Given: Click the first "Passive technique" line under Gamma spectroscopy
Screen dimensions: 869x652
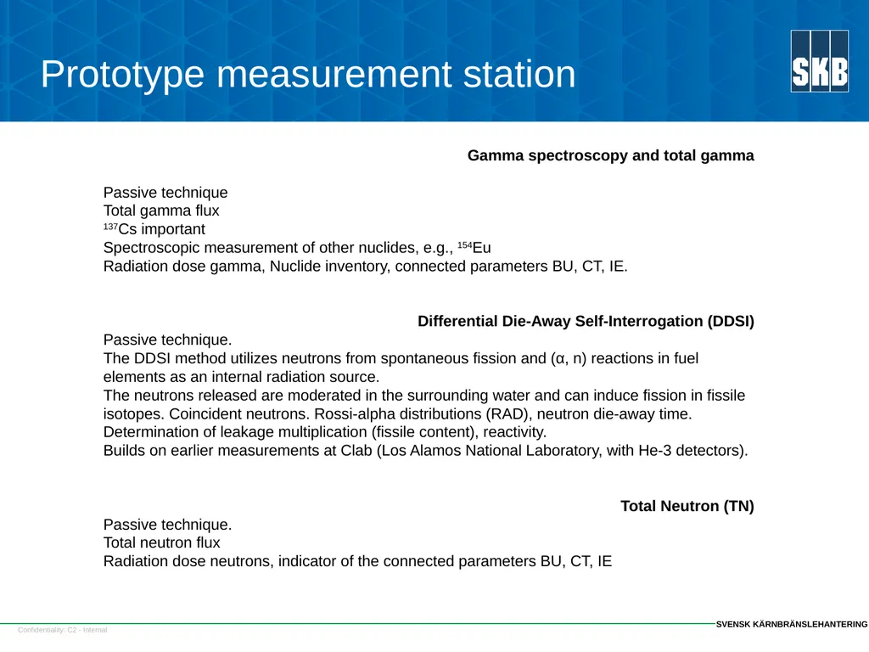Looking at the screenshot, I should click(x=165, y=193).
